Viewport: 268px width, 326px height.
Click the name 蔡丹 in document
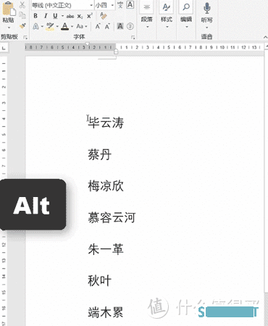(x=99, y=154)
